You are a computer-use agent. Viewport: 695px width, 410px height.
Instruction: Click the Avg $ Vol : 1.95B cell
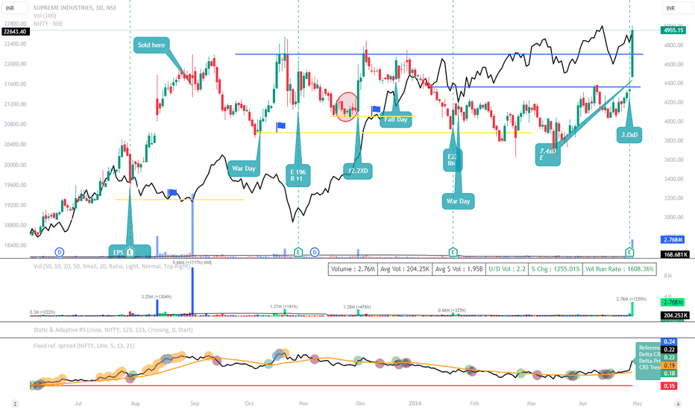click(x=459, y=269)
